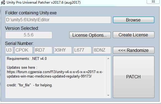Click serial number field L677
This screenshot has height=104, width=161.
[x=82, y=50]
